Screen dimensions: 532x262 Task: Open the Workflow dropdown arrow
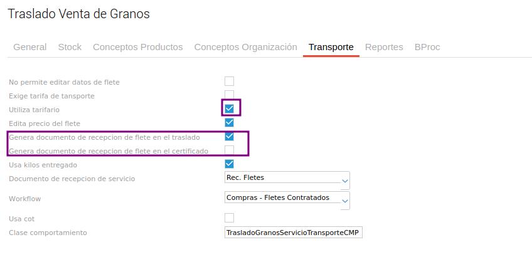[344, 201]
